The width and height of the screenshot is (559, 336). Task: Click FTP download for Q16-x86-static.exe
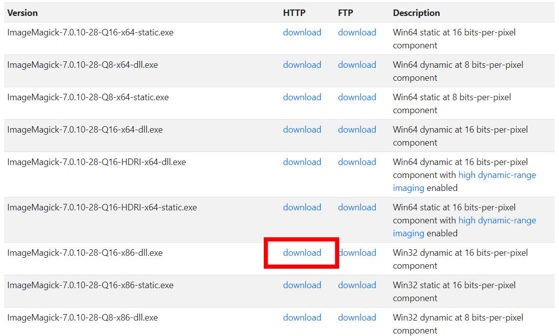tap(357, 285)
